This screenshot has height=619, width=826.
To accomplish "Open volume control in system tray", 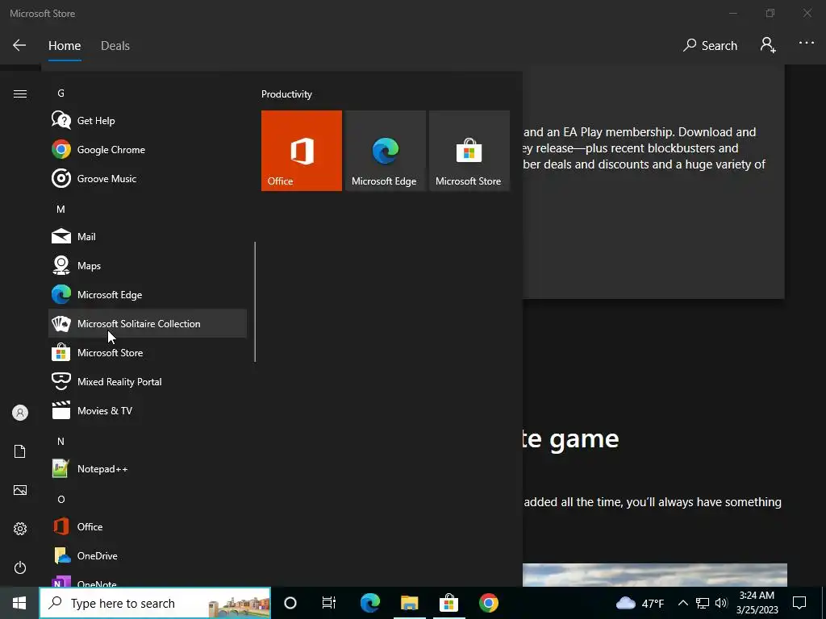I will click(721, 603).
